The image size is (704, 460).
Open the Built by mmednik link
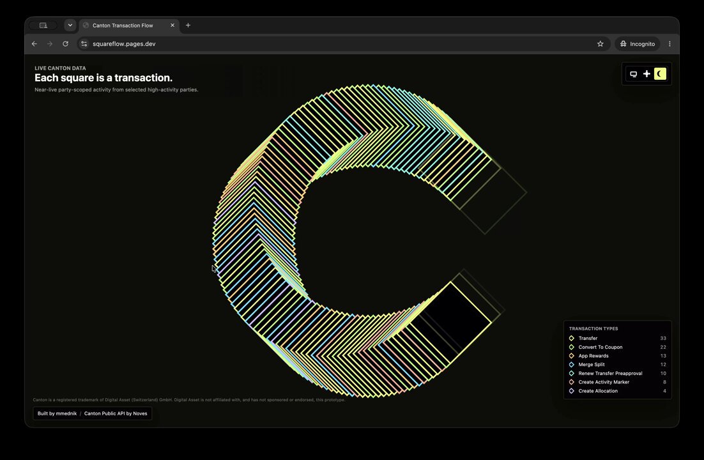[x=57, y=414]
